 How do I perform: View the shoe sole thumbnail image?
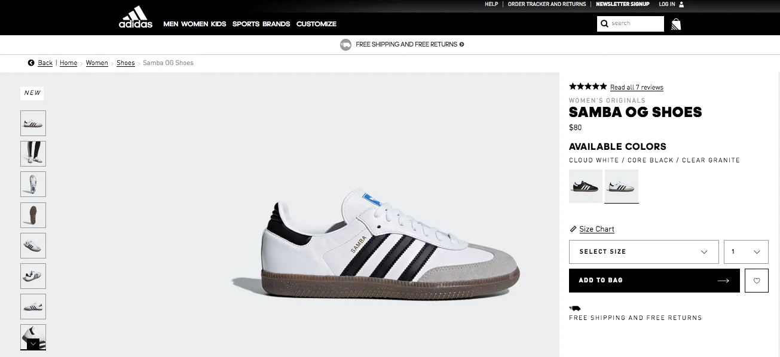pos(33,215)
